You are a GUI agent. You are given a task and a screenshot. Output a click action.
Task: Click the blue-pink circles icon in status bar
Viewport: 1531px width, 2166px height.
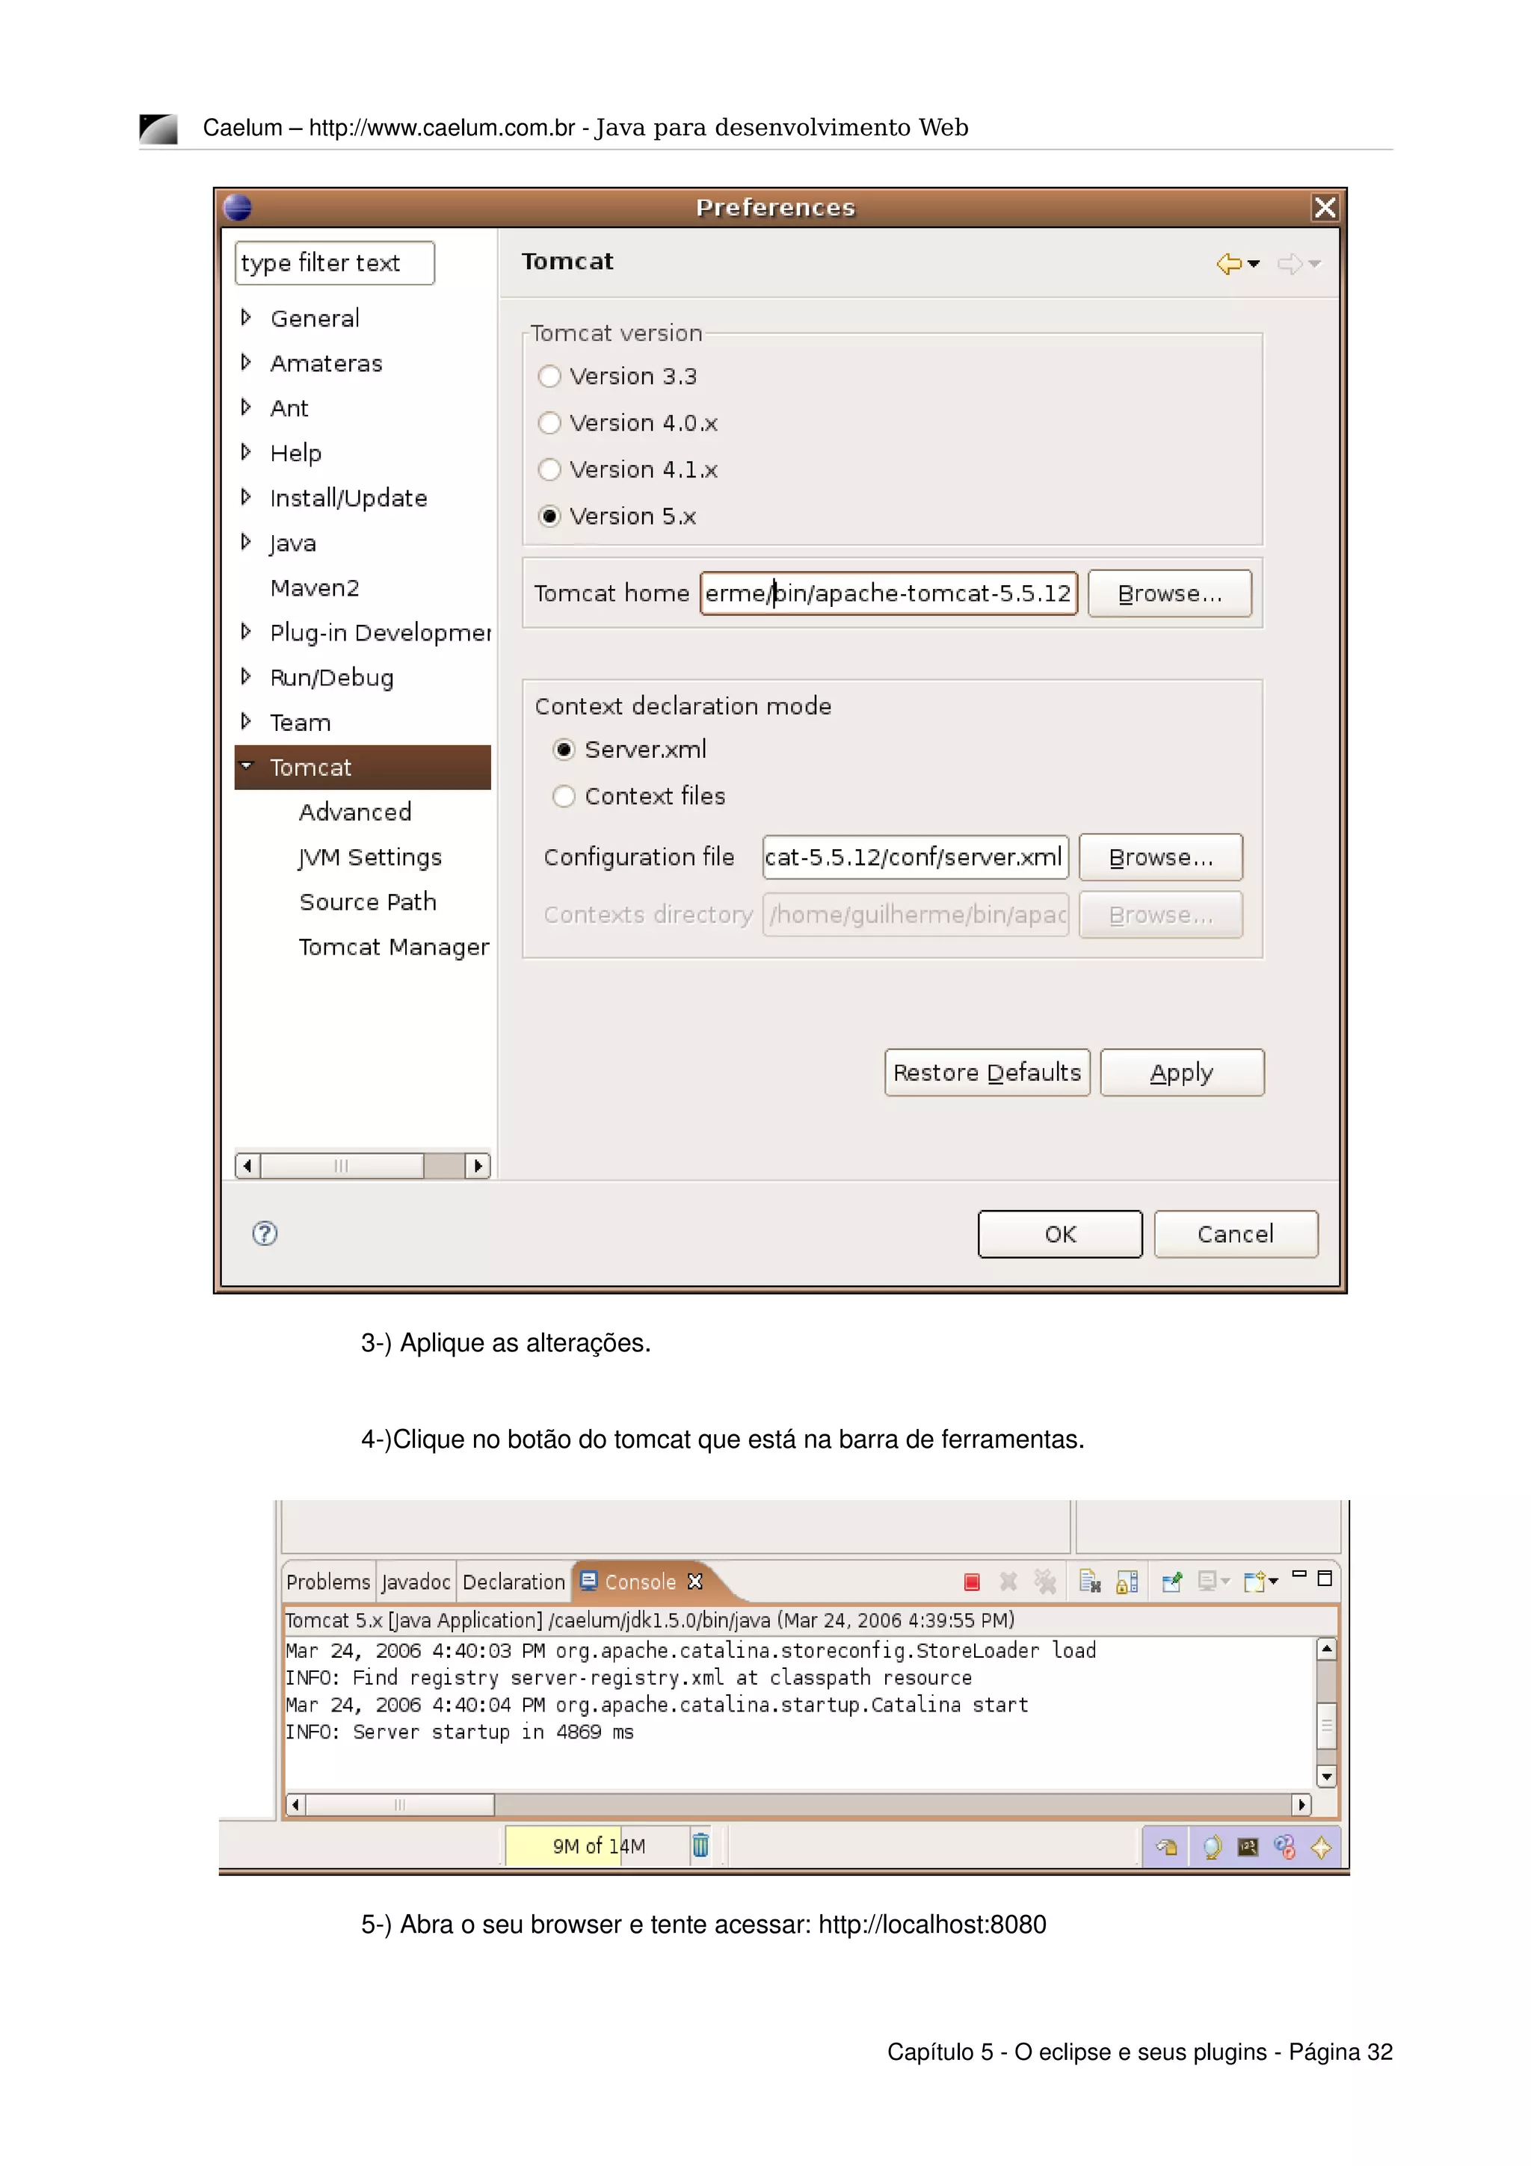click(x=1285, y=1847)
